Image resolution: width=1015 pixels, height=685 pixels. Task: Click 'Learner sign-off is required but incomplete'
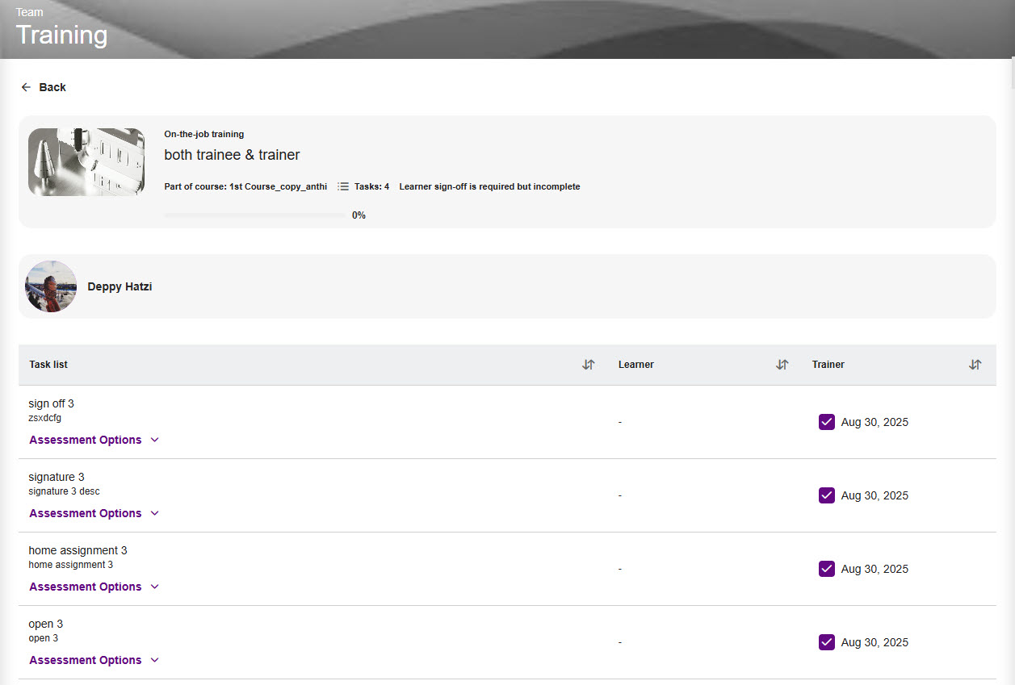click(x=489, y=186)
